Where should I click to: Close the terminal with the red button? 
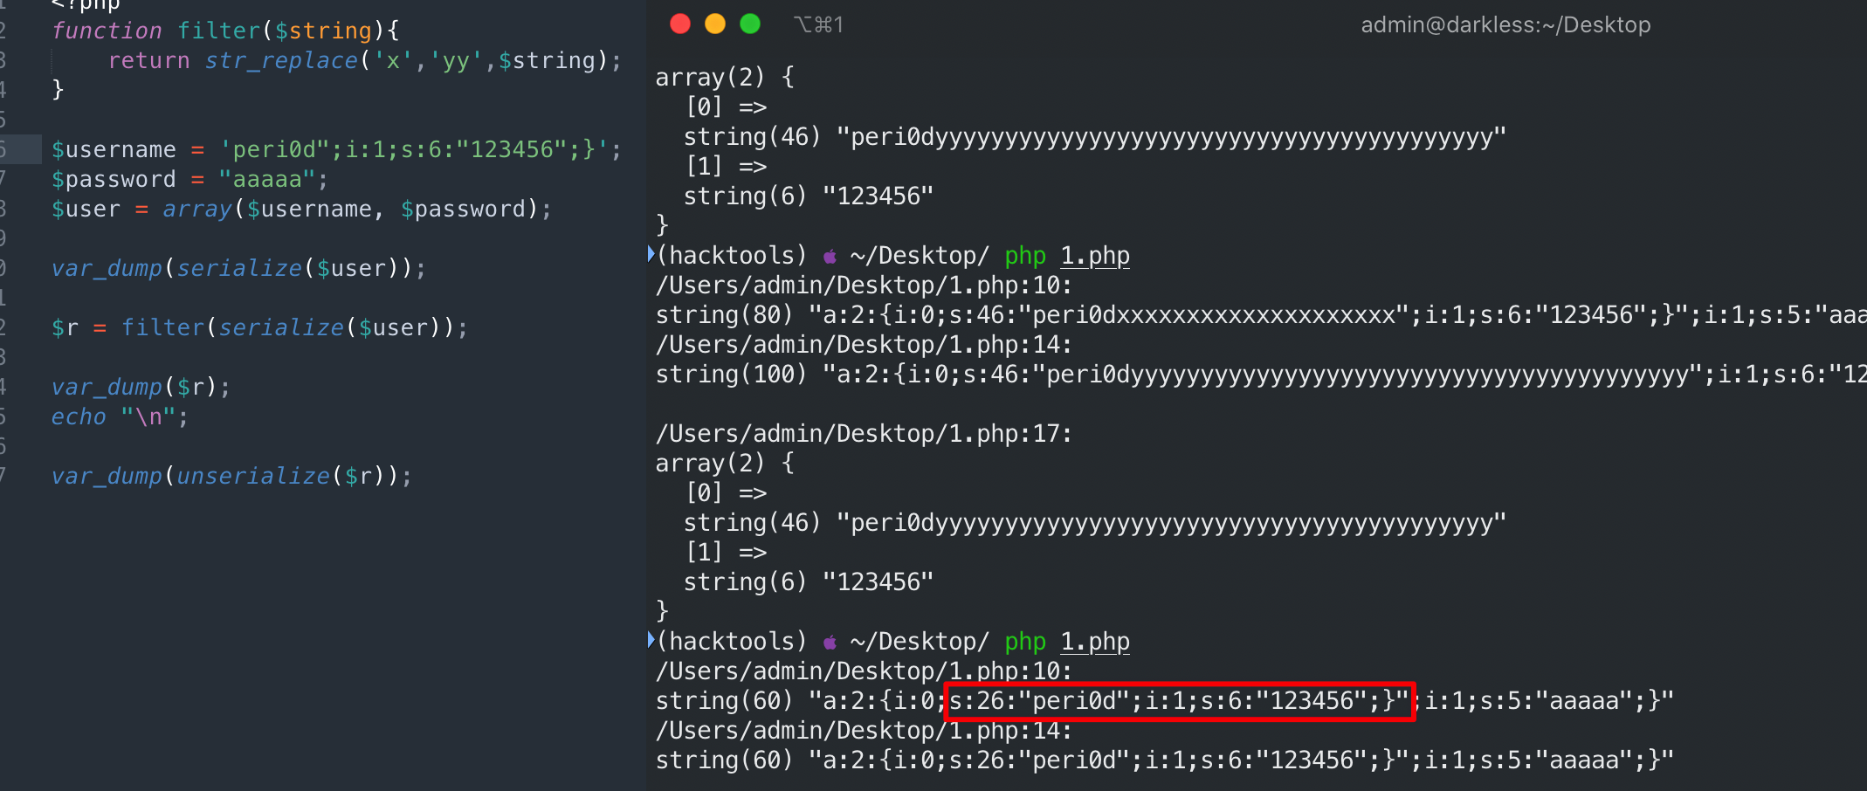[x=680, y=24]
